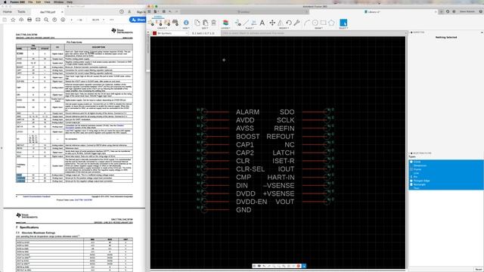This screenshot has height=272, width=484.
Task: Click the Delete trash can icon
Action: point(213,23)
